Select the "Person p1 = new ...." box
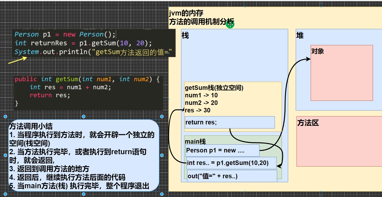Image resolution: width=382 pixels, height=197 pixels. pyautogui.click(x=222, y=150)
